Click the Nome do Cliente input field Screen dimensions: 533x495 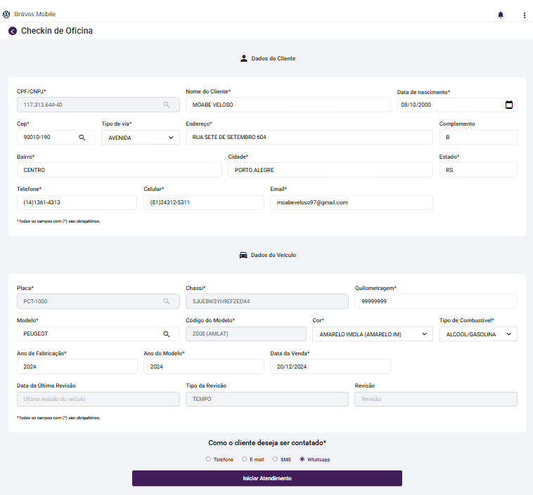pyautogui.click(x=288, y=105)
